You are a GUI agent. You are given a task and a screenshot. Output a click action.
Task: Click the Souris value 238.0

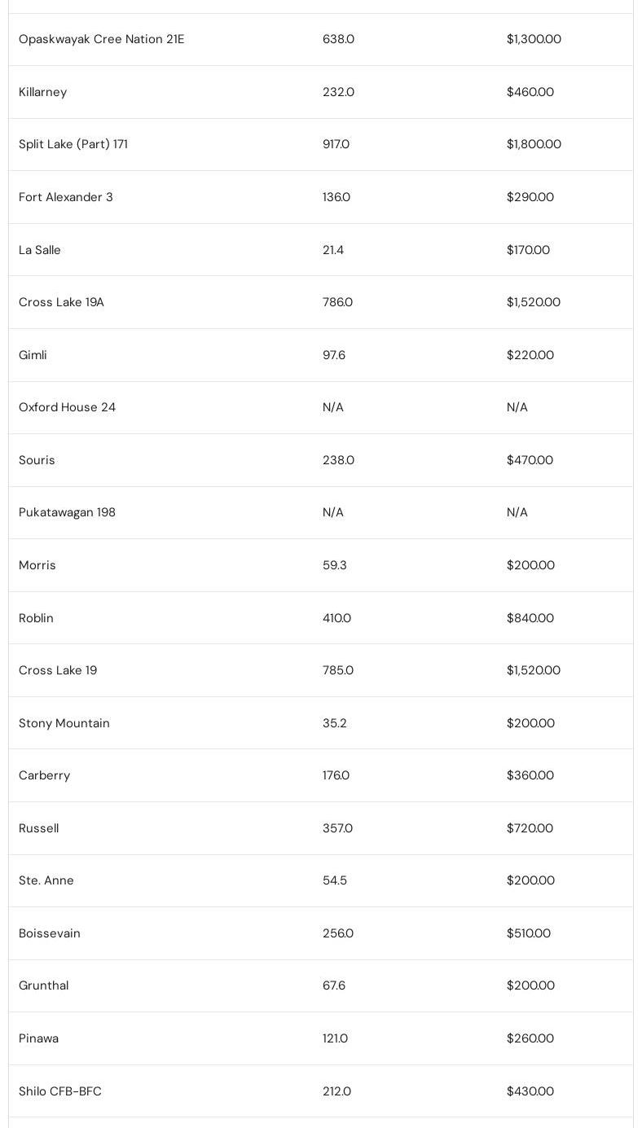tap(338, 460)
